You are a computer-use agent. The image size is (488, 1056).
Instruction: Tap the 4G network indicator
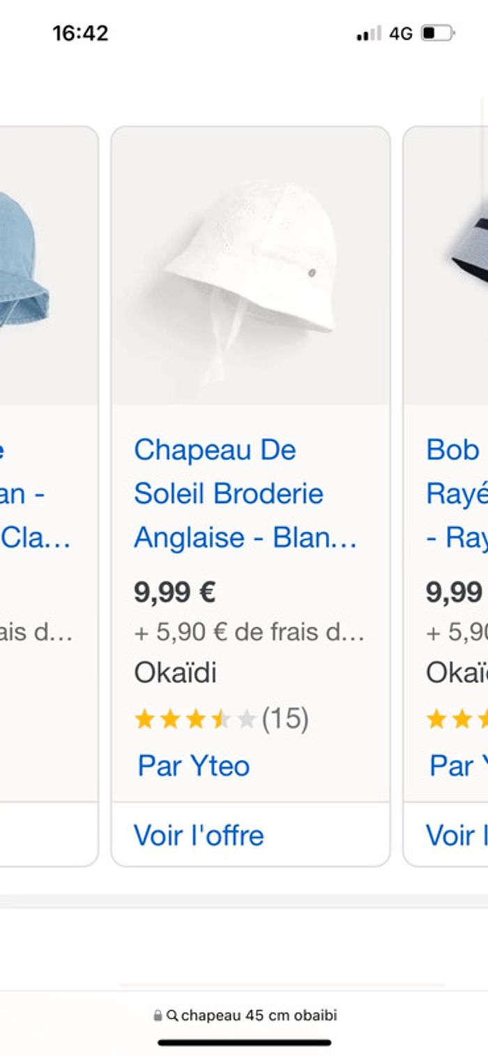click(401, 33)
